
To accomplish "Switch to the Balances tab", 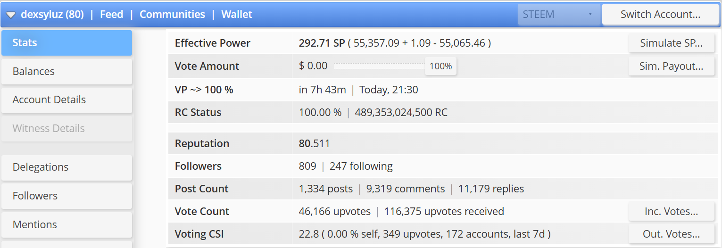I will pos(67,72).
